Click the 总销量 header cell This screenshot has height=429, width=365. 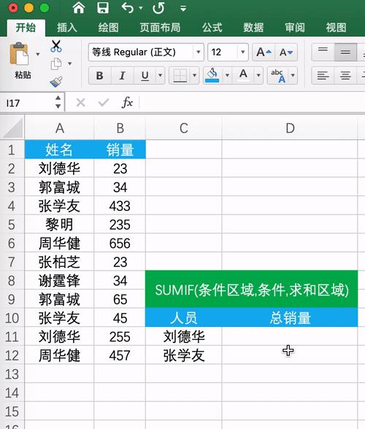[x=290, y=318]
